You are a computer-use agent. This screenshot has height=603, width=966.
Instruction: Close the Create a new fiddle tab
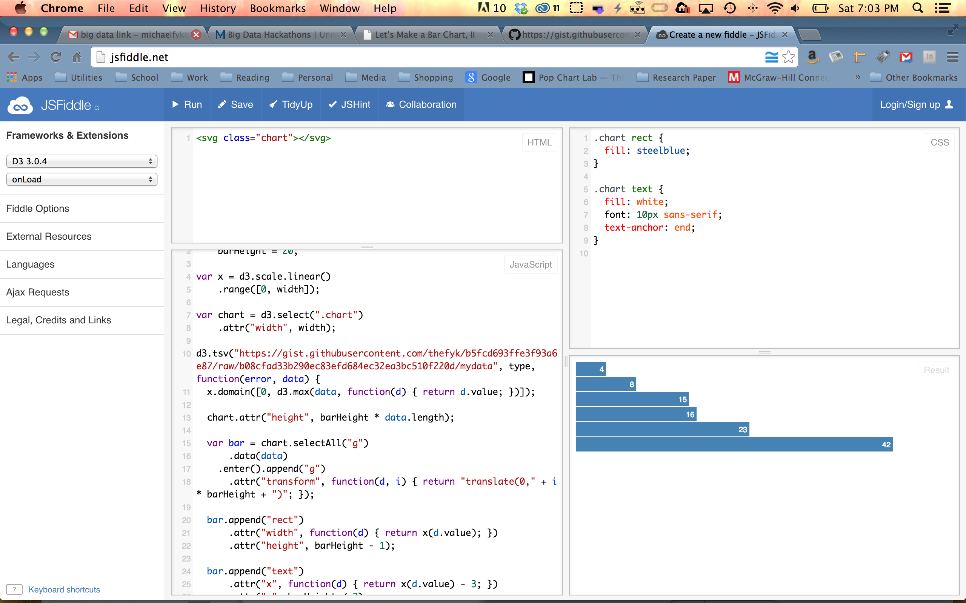(x=785, y=35)
